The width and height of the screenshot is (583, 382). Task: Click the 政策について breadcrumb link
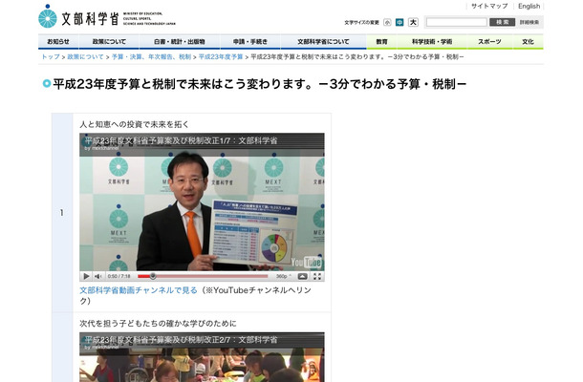85,57
